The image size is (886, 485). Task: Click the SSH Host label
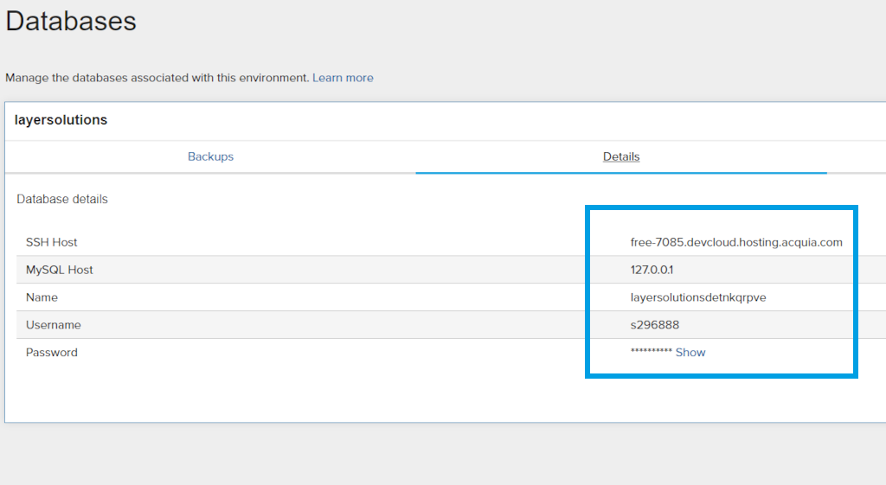(52, 242)
